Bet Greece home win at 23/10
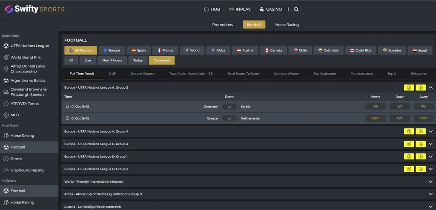This screenshot has width=436, height=210. [x=376, y=118]
